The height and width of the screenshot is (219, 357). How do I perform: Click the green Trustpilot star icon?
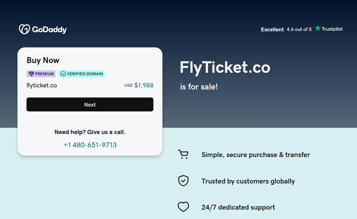coord(318,28)
